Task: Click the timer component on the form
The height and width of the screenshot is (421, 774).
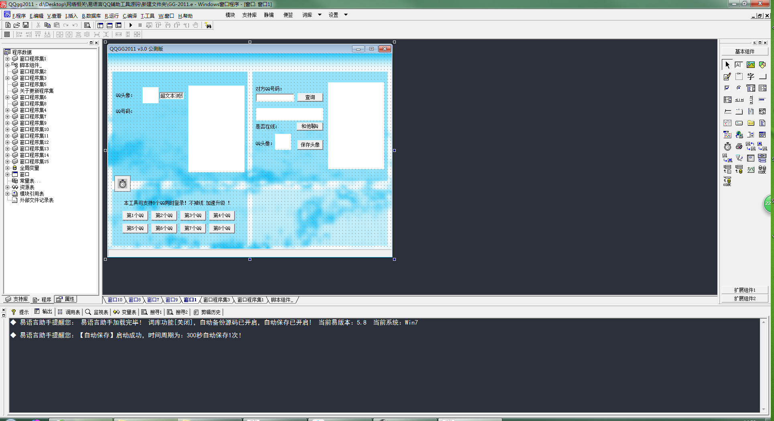Action: (122, 184)
